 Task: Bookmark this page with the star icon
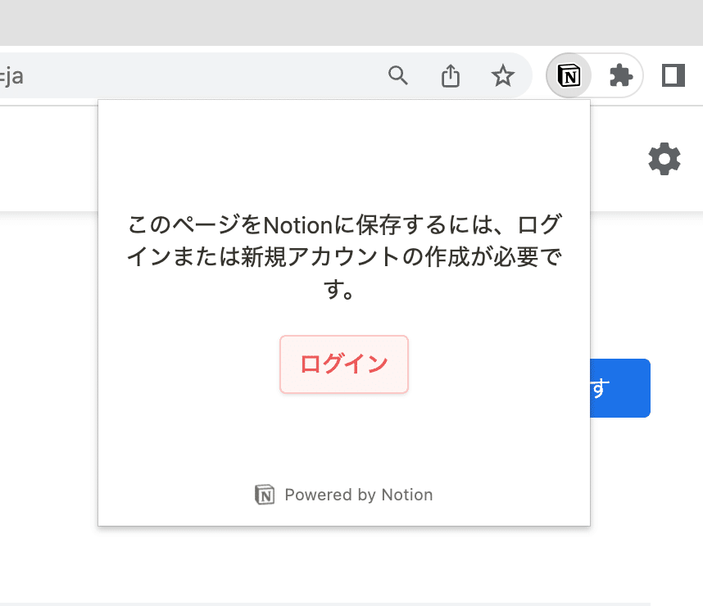click(x=502, y=76)
